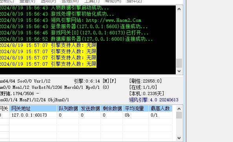Click the log panel scroll-up arrow
233x142 pixels.
[179, 9]
